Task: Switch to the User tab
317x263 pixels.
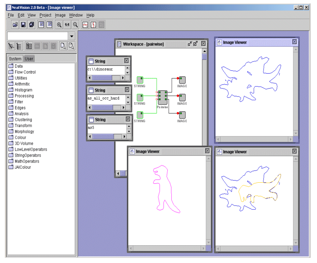Action: [x=29, y=59]
